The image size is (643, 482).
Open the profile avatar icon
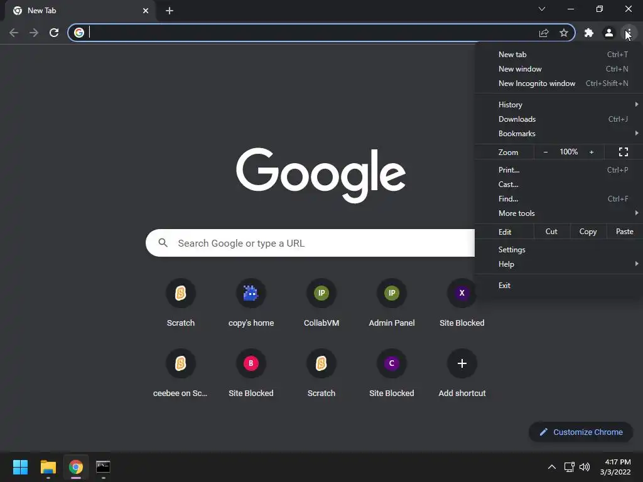coord(609,33)
